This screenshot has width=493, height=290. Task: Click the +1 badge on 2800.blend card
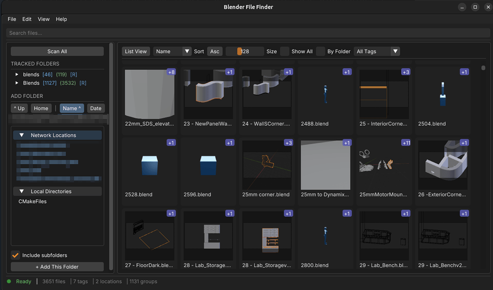coord(347,214)
